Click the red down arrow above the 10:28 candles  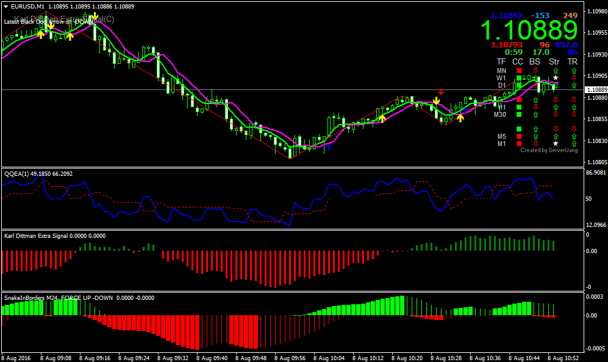[x=441, y=92]
